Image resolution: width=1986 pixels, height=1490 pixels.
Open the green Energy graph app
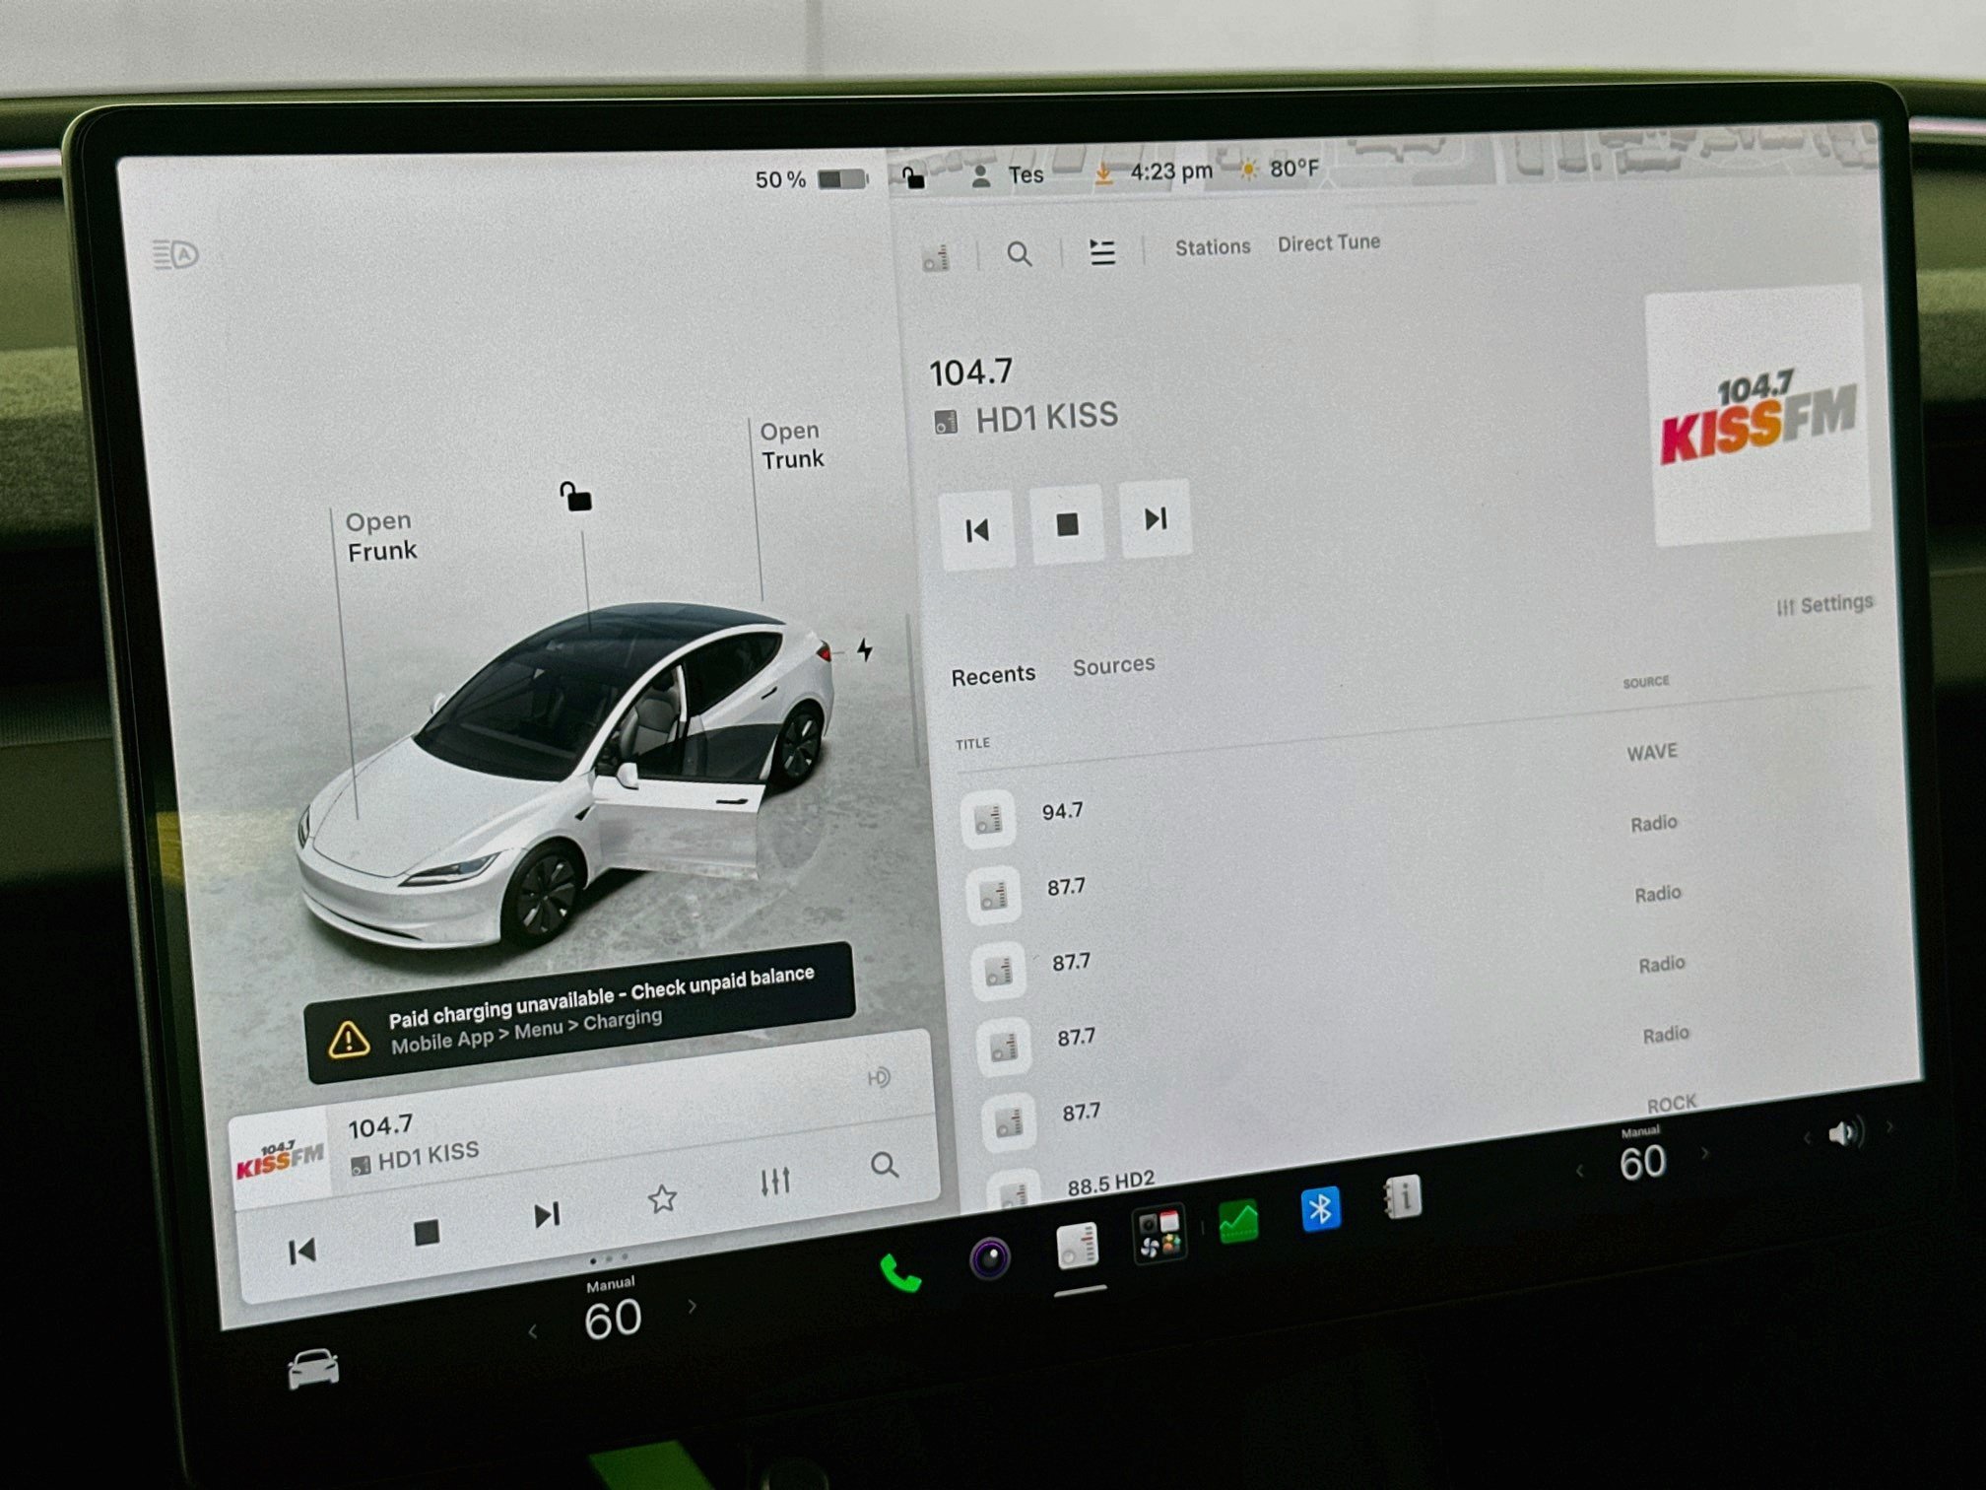pyautogui.click(x=1238, y=1222)
